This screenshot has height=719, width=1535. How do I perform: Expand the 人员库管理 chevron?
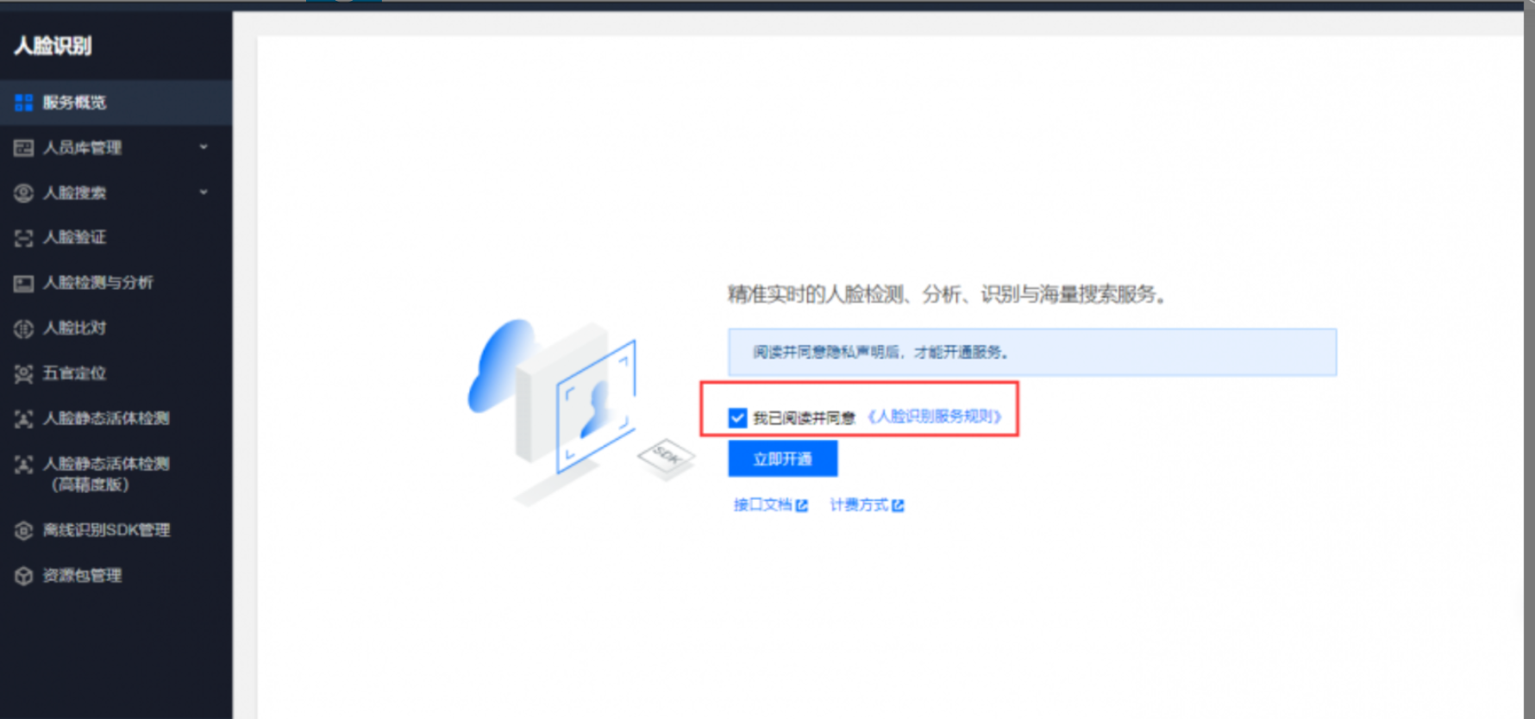tap(204, 147)
